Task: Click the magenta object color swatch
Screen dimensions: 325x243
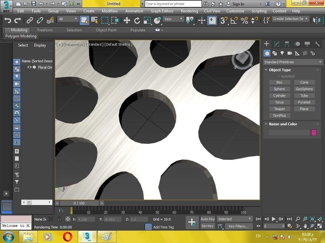Action: point(314,133)
